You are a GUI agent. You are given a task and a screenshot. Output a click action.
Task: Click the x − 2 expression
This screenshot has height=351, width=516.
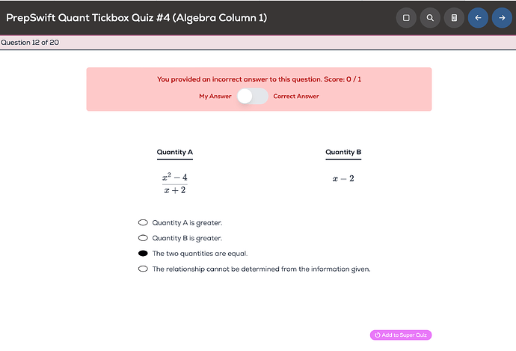tap(343, 178)
